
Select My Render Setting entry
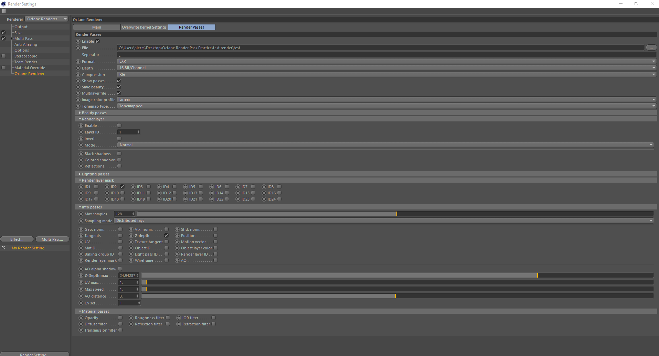(28, 248)
